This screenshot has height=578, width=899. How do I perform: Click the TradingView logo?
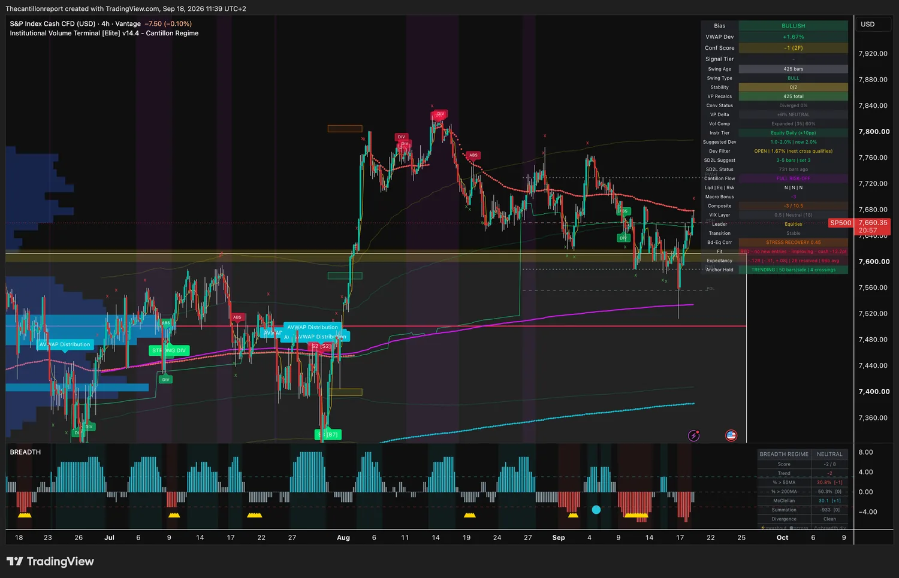[x=50, y=561]
